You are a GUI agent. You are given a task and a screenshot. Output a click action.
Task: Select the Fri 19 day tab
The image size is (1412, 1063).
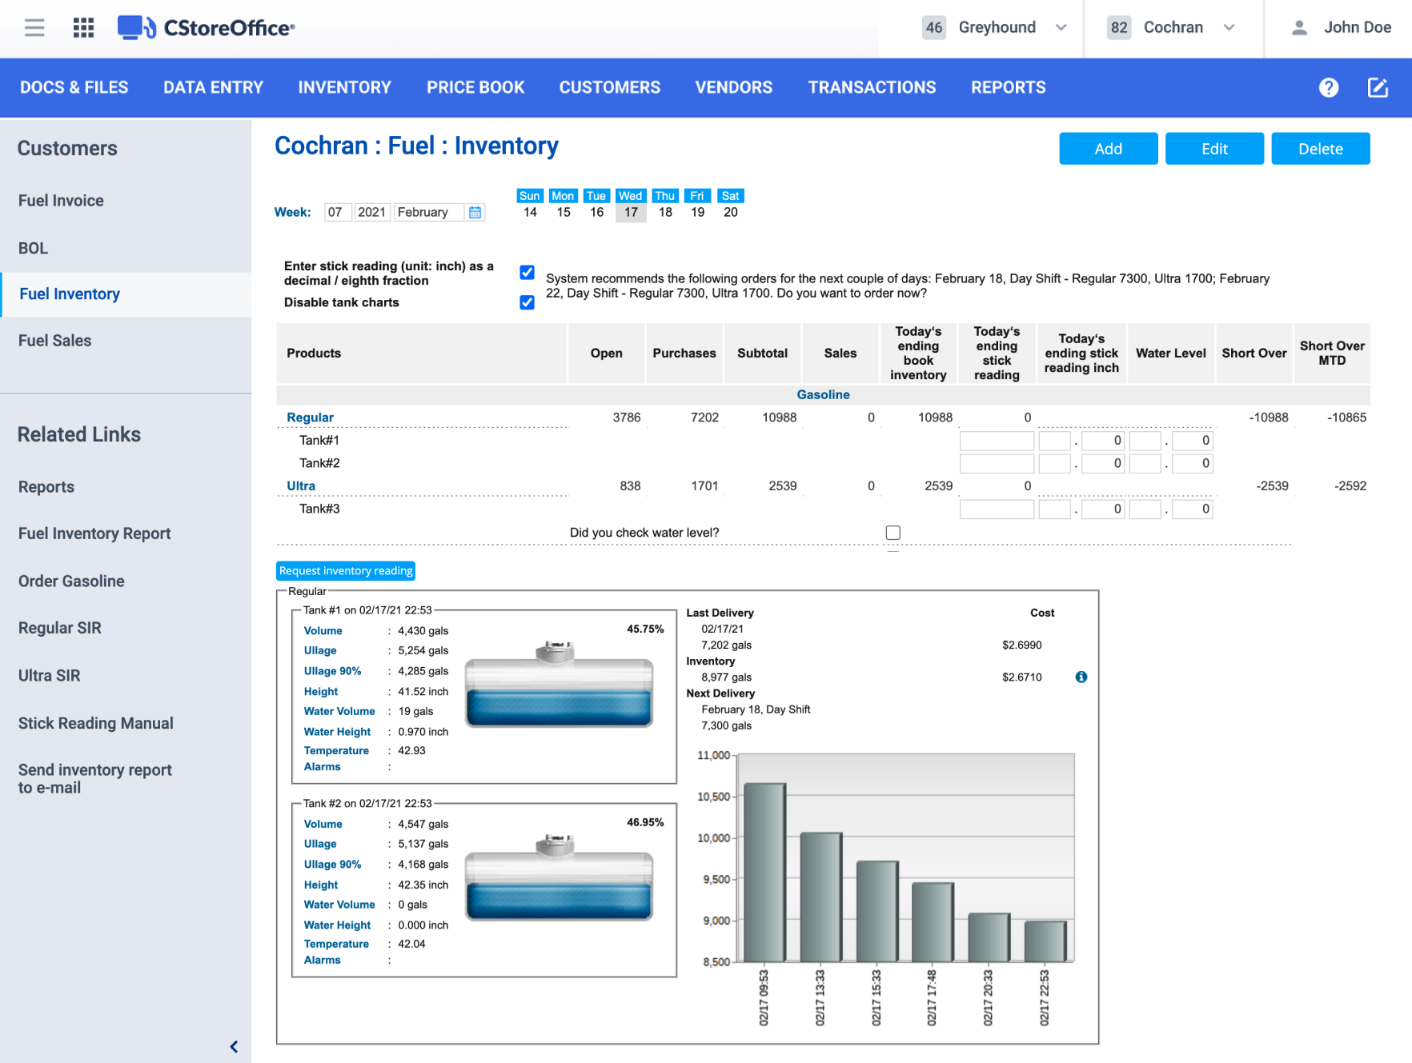697,204
